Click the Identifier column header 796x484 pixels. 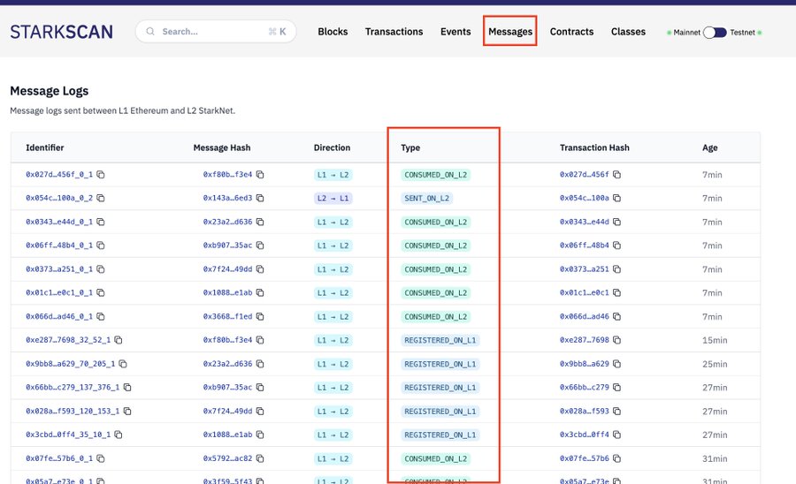pos(45,147)
